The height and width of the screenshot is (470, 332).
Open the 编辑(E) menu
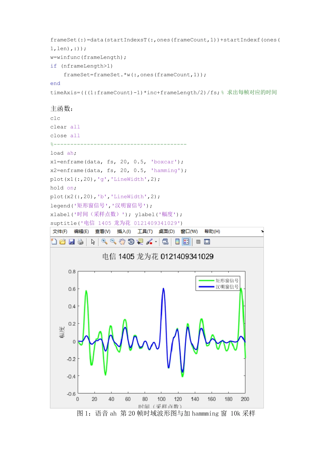(81, 232)
